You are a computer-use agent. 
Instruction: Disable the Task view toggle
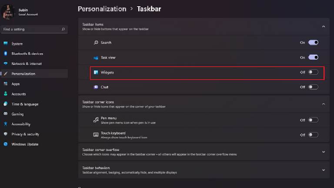point(313,57)
